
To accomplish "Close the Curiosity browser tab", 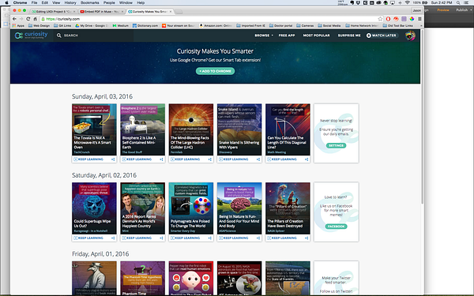I will point(171,12).
